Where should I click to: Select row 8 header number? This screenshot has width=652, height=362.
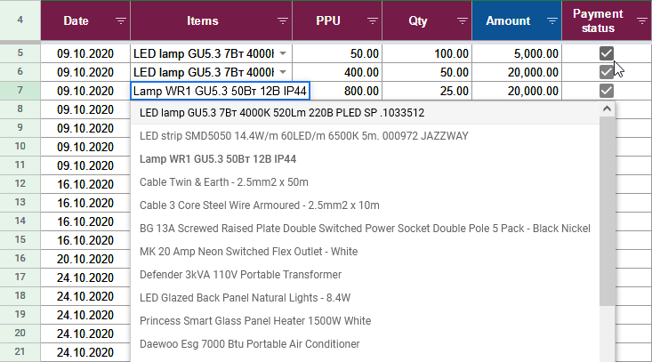(20, 109)
